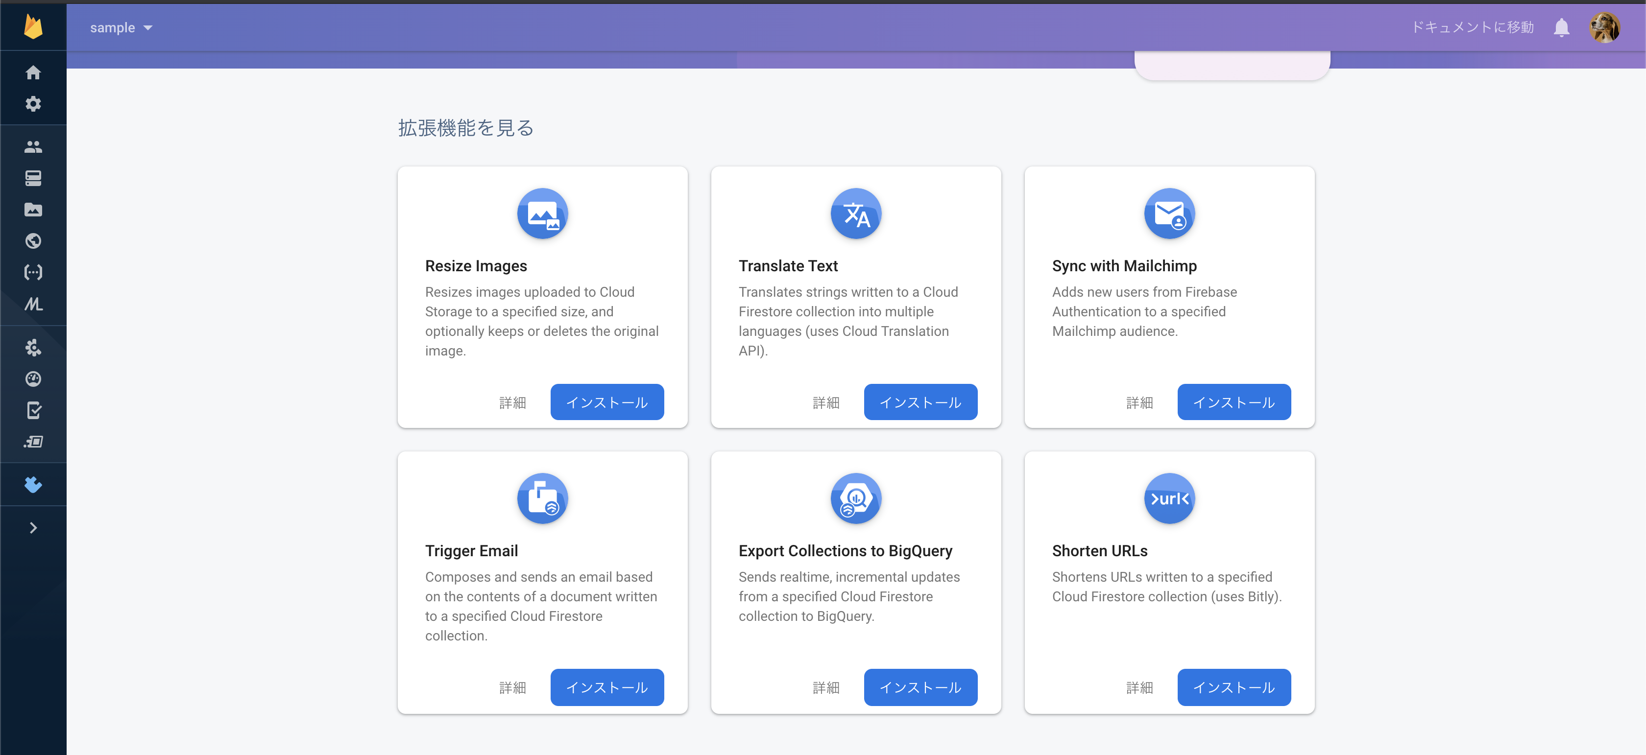
Task: Install the Shorten URLs extension
Action: pos(1234,686)
